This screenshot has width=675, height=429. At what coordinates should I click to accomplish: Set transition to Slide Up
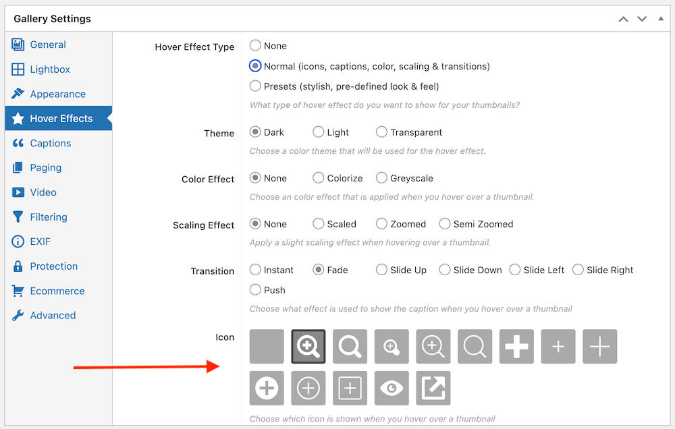(381, 269)
